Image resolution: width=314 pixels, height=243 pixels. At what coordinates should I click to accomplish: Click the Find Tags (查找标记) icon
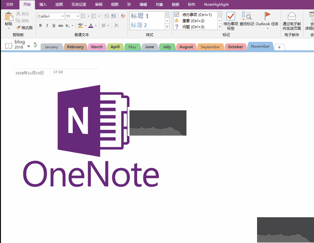pyautogui.click(x=246, y=17)
